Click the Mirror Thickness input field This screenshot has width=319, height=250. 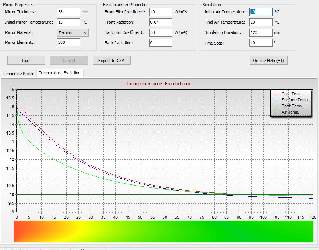click(69, 12)
